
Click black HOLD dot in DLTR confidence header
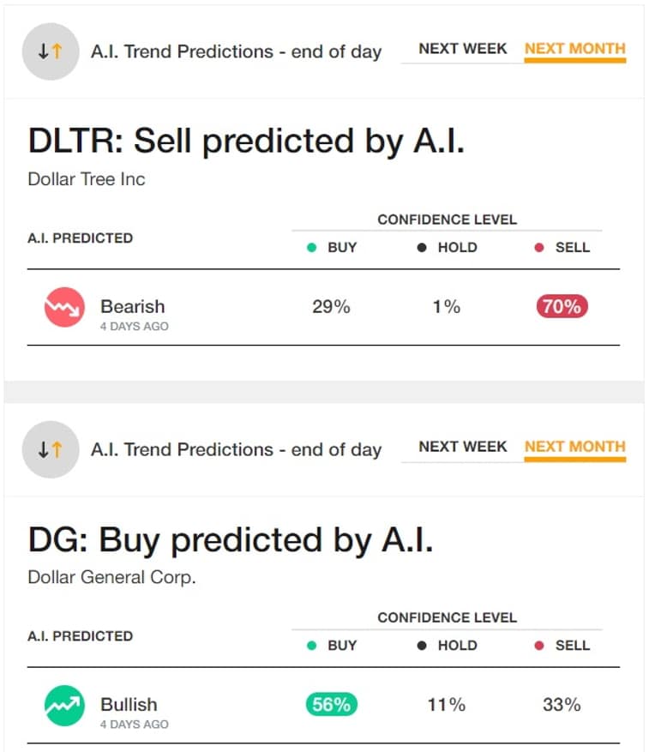[x=422, y=248]
